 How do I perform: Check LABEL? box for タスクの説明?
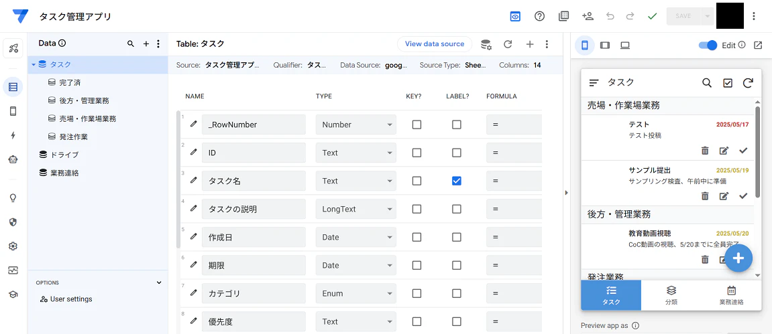coord(456,210)
